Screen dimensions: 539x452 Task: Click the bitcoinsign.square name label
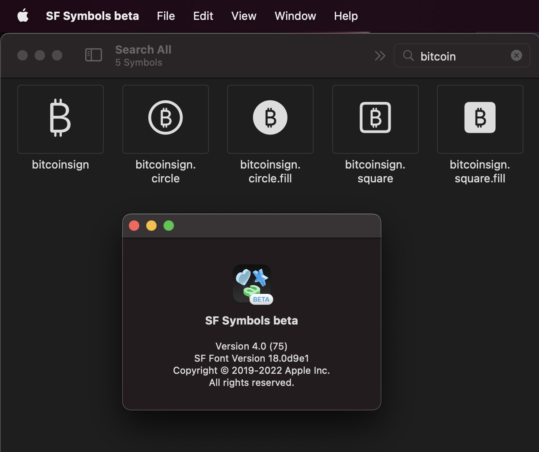pyautogui.click(x=375, y=172)
